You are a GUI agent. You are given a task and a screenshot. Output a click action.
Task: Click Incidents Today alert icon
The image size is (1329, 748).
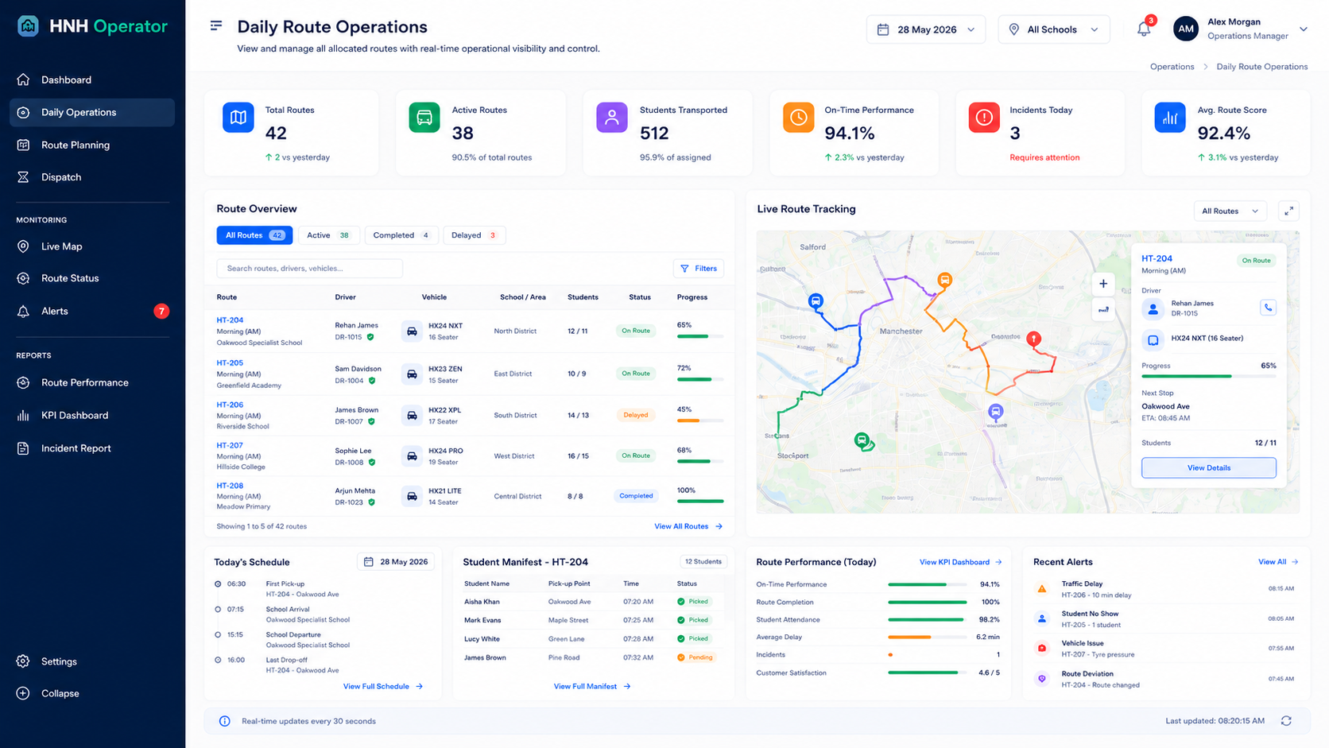[984, 118]
